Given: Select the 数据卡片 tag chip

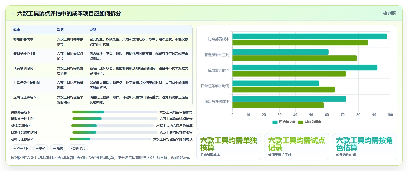Looking at the screenshot, I should 78,148.
